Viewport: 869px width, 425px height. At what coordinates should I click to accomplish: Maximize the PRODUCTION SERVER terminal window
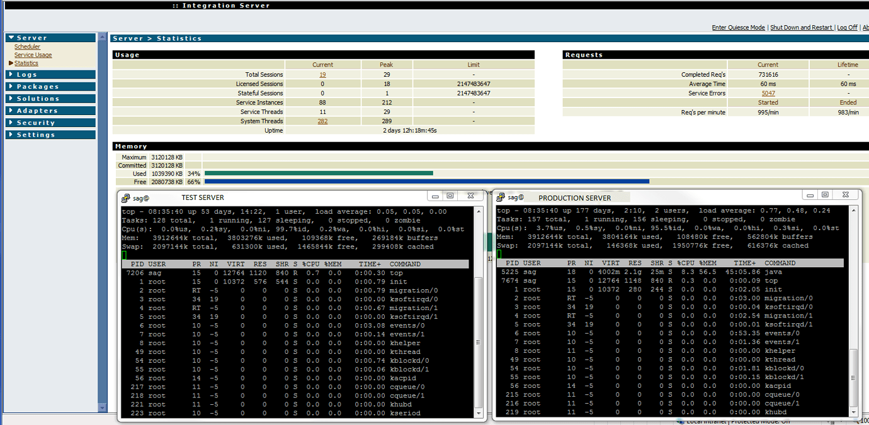click(x=826, y=195)
